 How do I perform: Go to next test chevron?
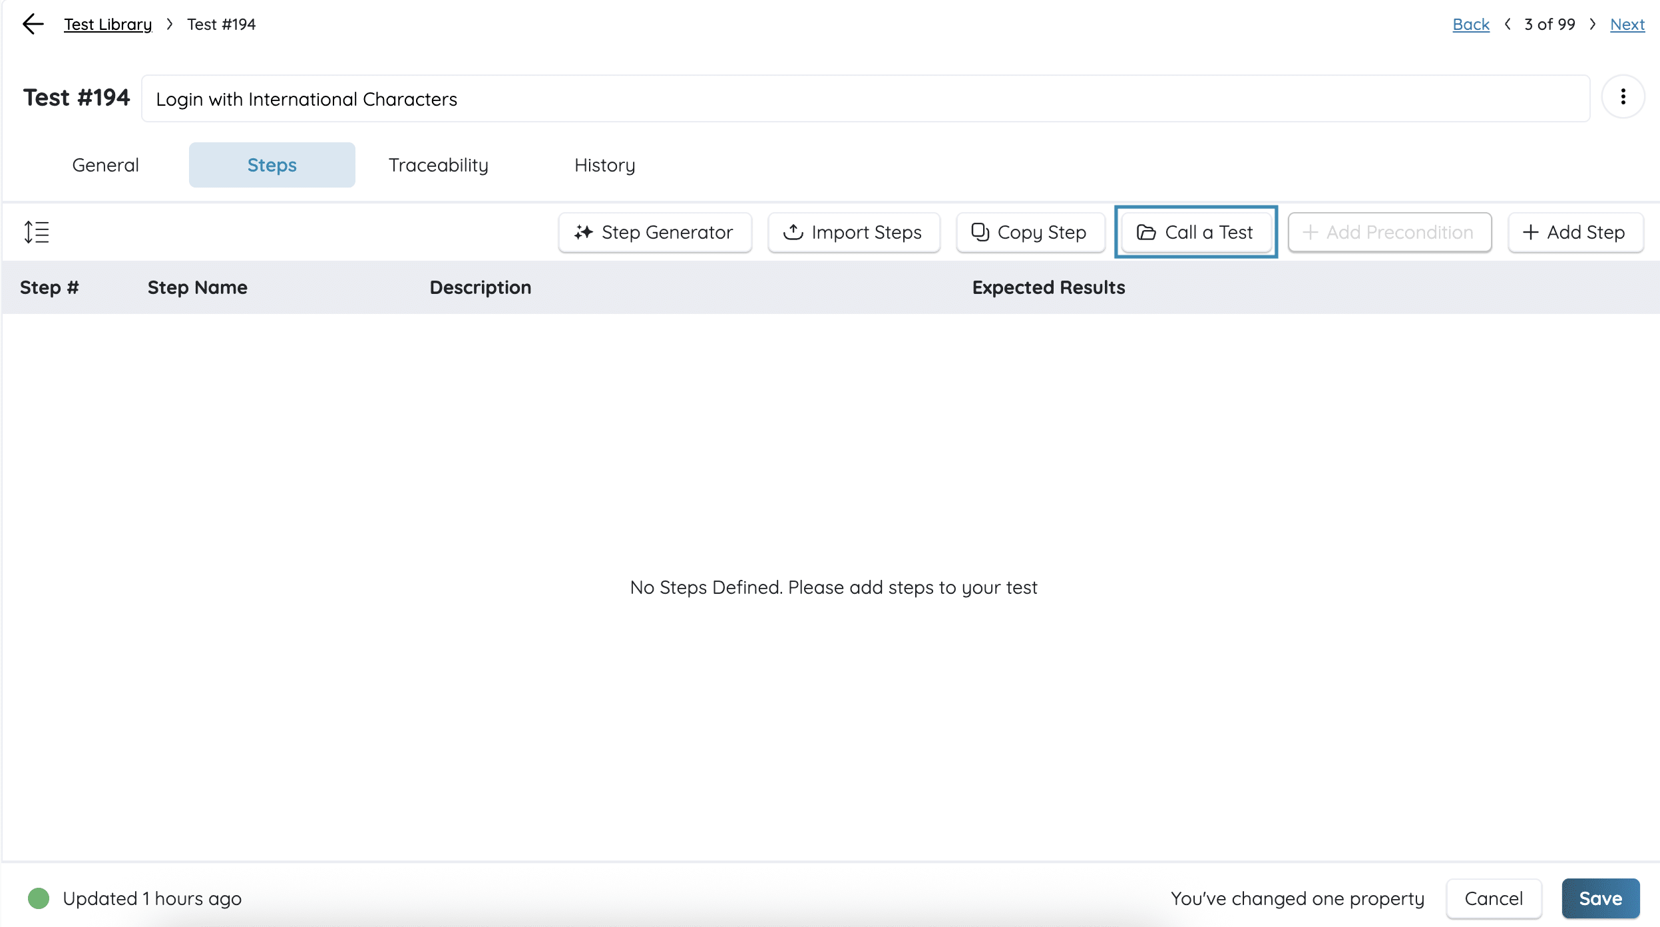1592,25
